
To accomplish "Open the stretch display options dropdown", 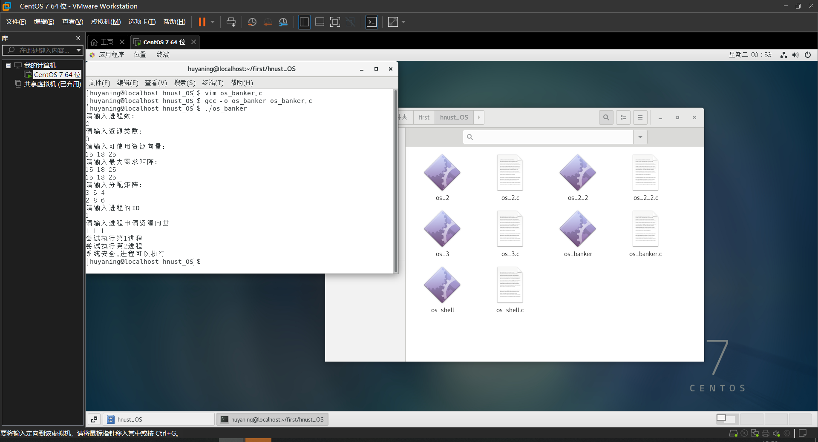I will (x=403, y=22).
